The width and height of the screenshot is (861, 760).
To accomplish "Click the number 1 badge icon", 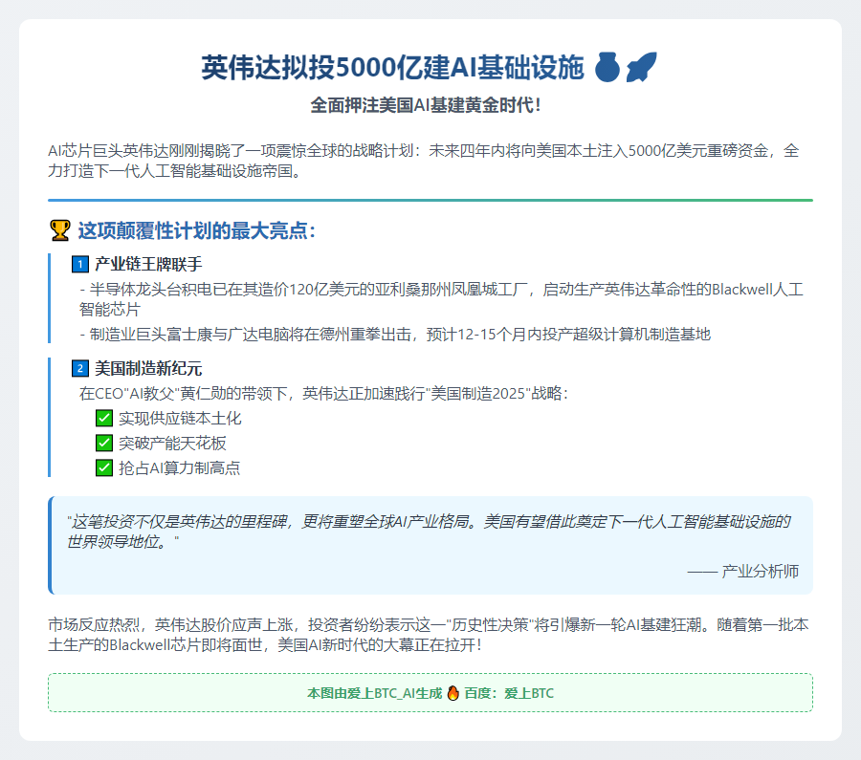I will [x=80, y=264].
